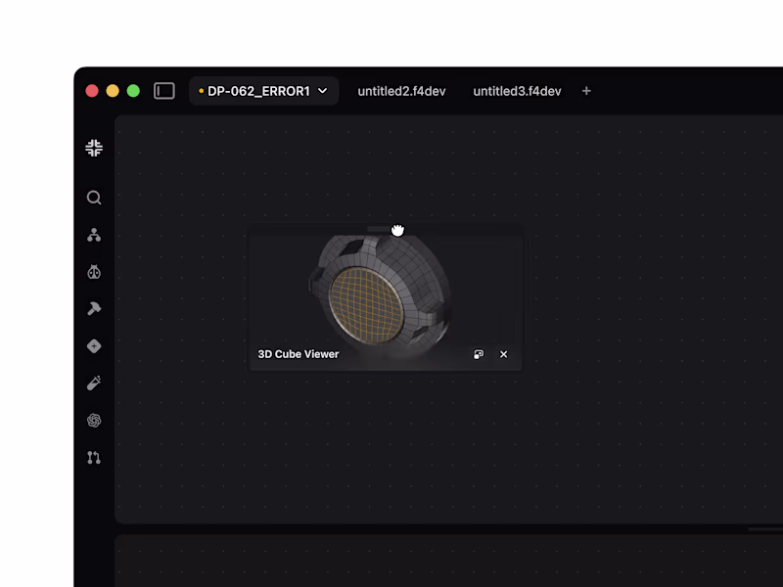Create a new tab with the plus button
Image resolution: width=783 pixels, height=587 pixels.
[x=585, y=90]
